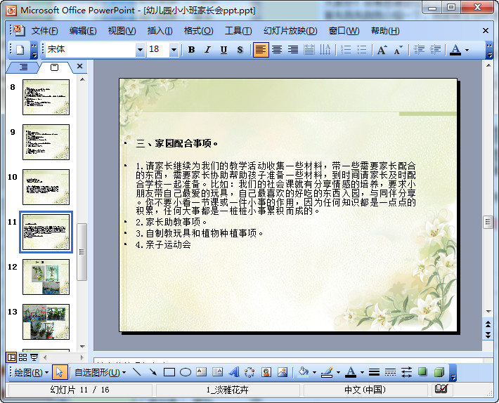Select the Oval tool
Screen dimensions: 499x403
186,372
